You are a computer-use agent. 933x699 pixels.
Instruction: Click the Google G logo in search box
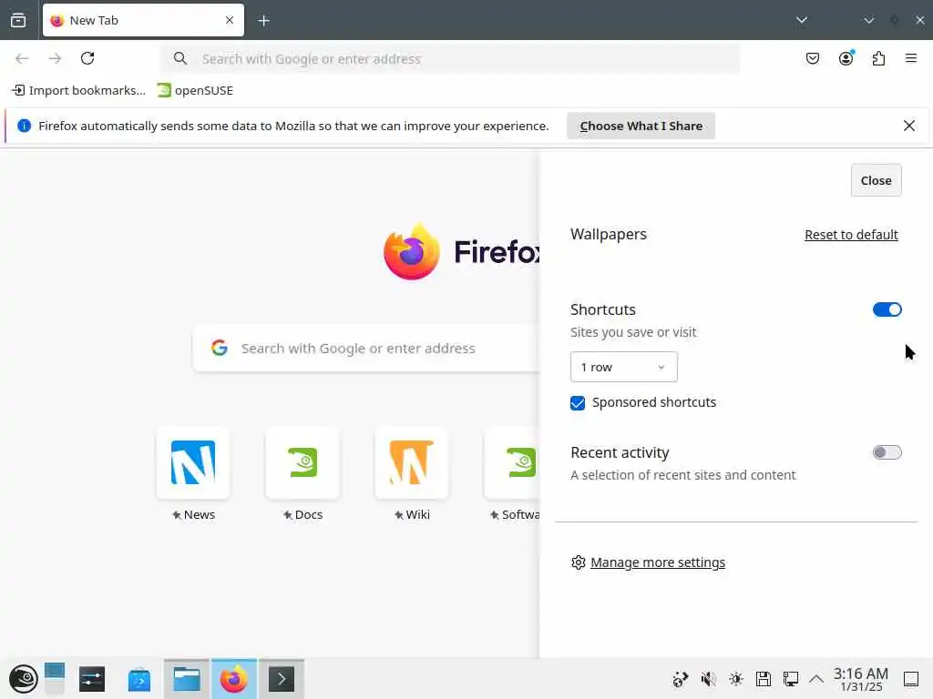[219, 348]
